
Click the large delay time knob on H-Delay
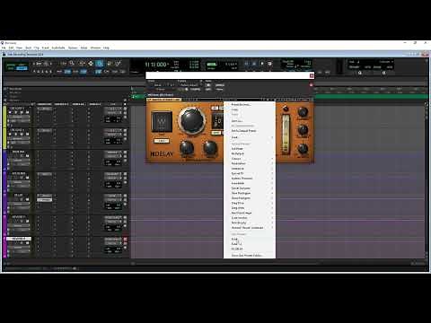tap(191, 120)
